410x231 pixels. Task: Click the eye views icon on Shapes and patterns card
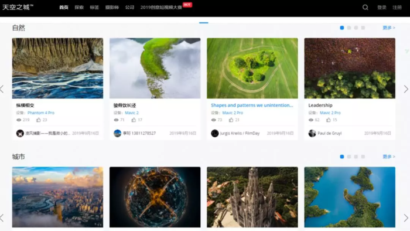pyautogui.click(x=213, y=120)
